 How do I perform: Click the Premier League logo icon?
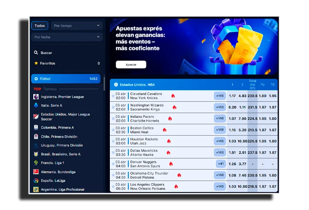[36, 97]
